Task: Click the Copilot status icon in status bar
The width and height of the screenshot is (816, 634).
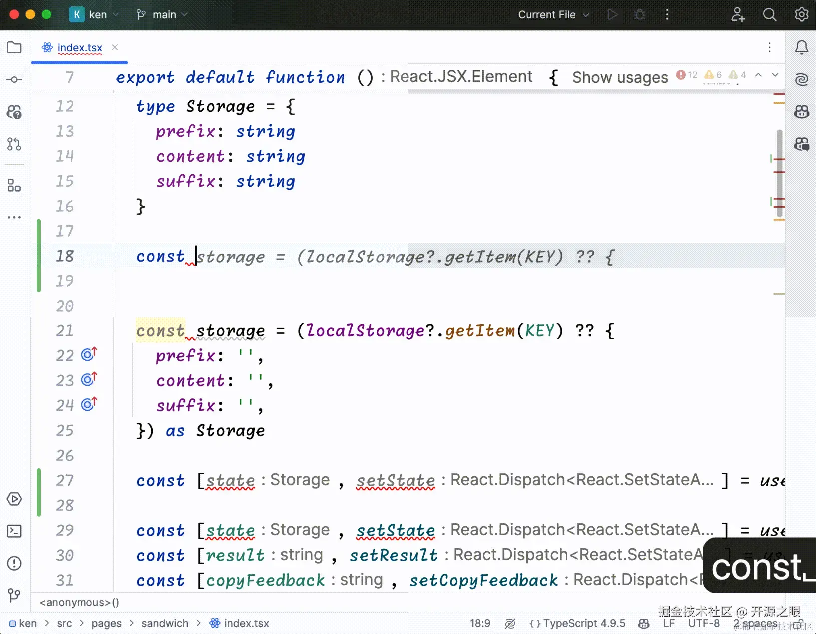Action: coord(644,623)
